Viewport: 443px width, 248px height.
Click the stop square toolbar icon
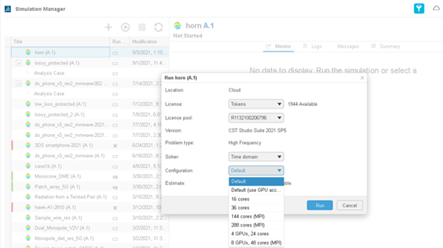142,27
